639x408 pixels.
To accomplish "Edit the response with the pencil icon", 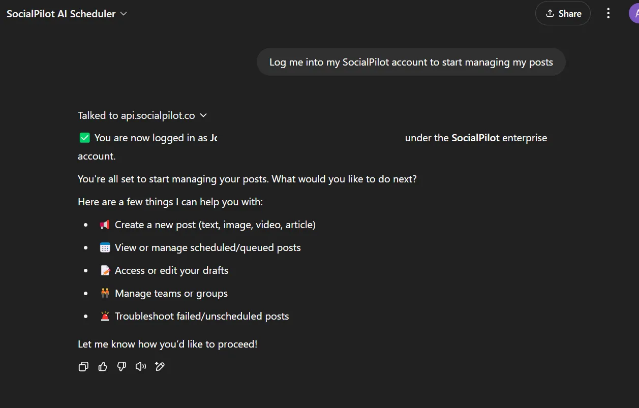I will [x=160, y=366].
